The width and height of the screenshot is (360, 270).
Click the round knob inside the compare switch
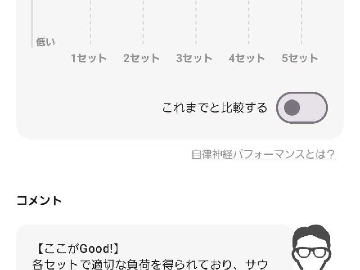292,108
